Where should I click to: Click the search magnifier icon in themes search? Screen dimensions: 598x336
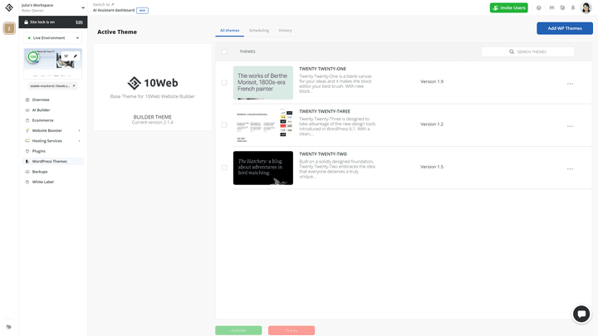point(512,51)
